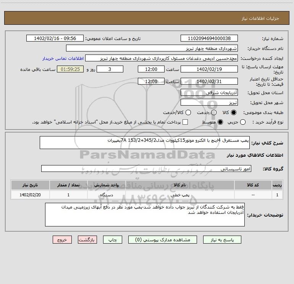Open the اطلاعات تماس خریدار link
294x284 pixels.
[x=63, y=58]
